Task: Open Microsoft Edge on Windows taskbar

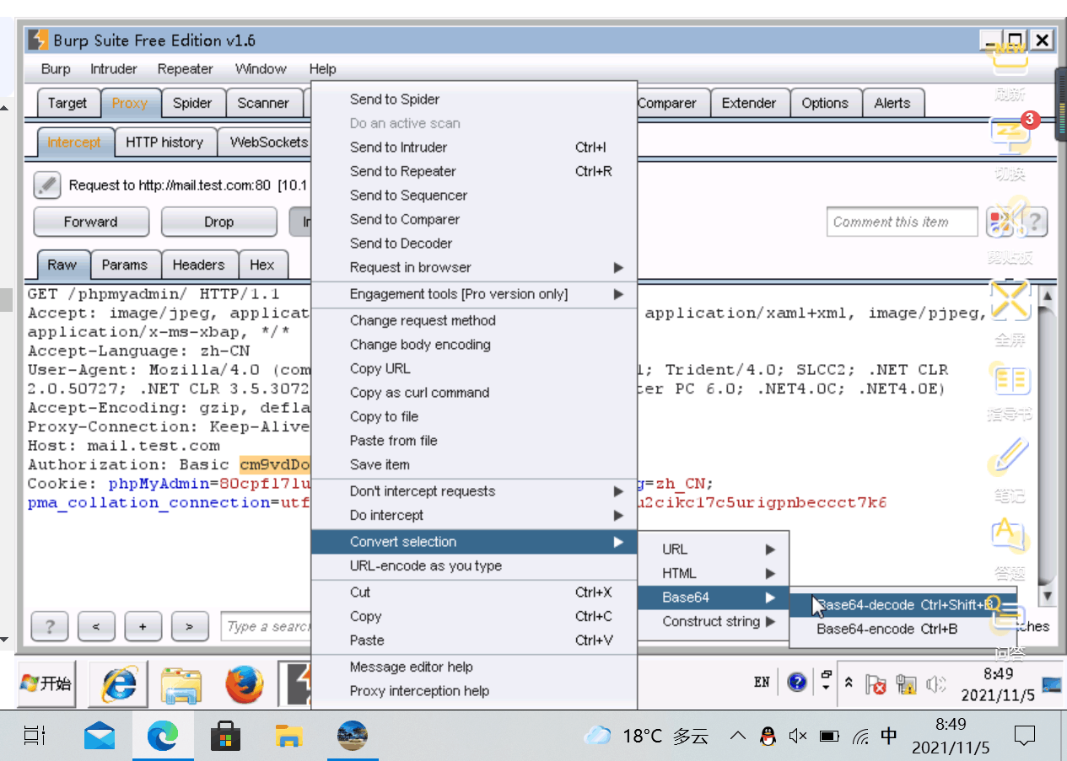Action: coord(163,736)
